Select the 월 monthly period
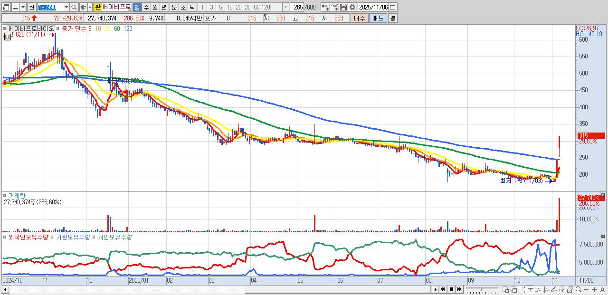Screen dimensions: 608x295 [x=155, y=7]
